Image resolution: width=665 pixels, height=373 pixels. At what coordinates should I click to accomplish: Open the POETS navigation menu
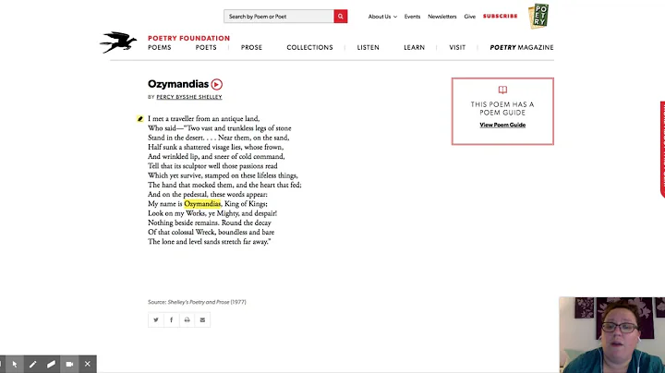206,47
